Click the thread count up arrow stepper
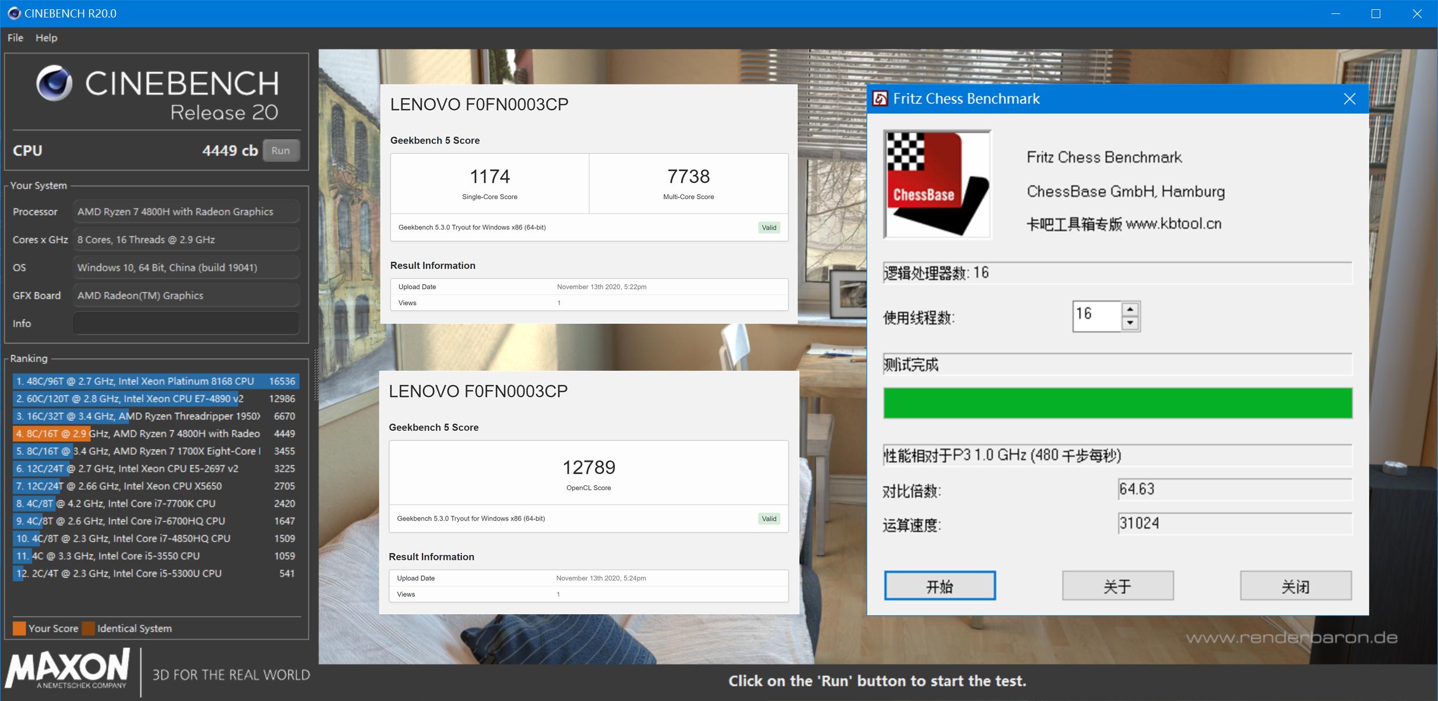 coord(1129,310)
